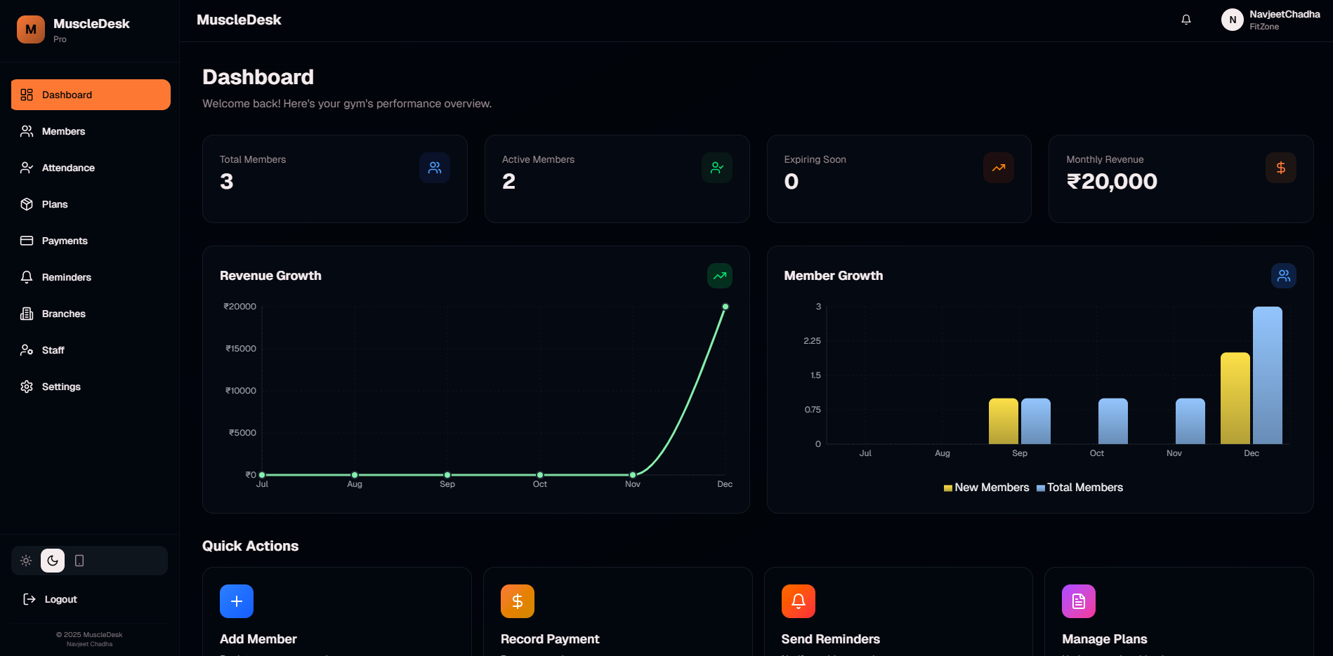Screen dimensions: 1333x656
Task: Click the Send Reminders bell icon
Action: tap(799, 601)
